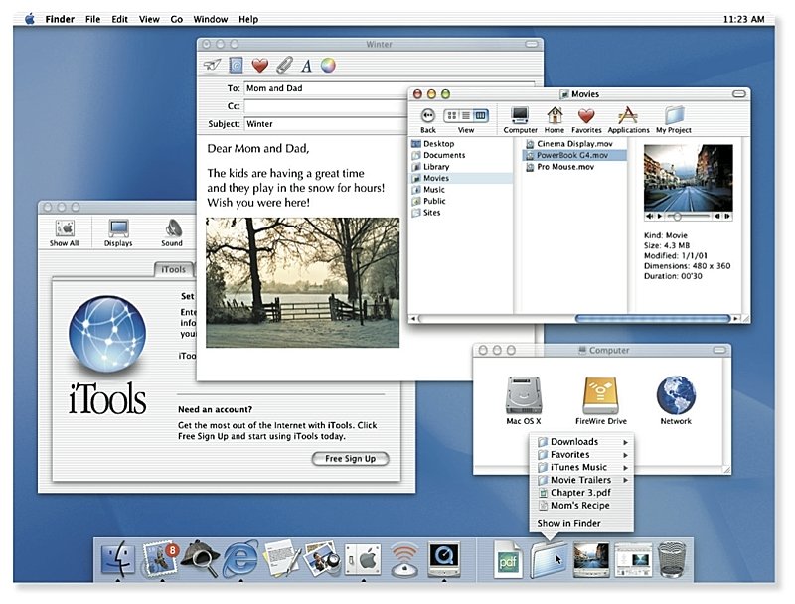Open System Preferences in Dock
This screenshot has width=795, height=604.
[x=363, y=560]
